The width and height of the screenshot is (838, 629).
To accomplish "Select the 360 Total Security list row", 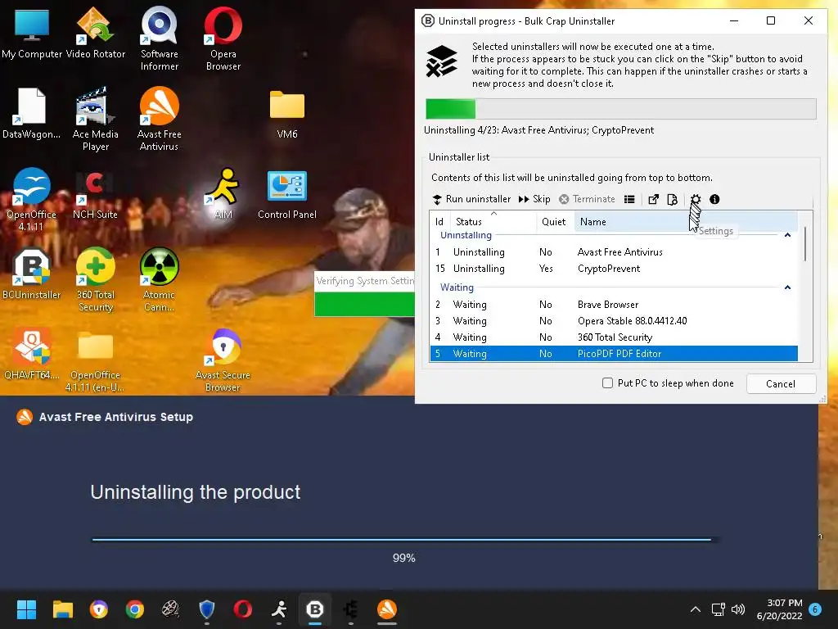I will (x=614, y=337).
